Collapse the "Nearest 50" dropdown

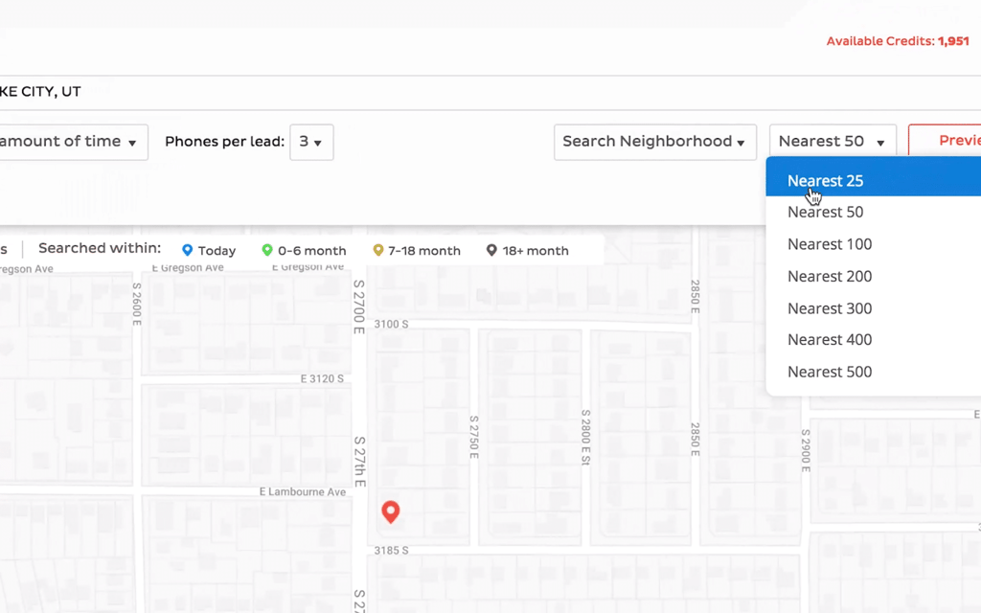tap(832, 140)
